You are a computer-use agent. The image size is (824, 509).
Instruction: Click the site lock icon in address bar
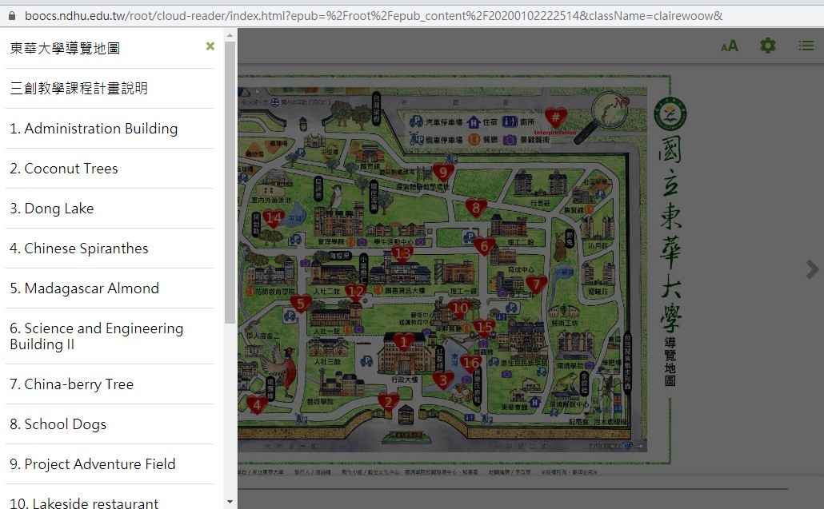click(11, 16)
